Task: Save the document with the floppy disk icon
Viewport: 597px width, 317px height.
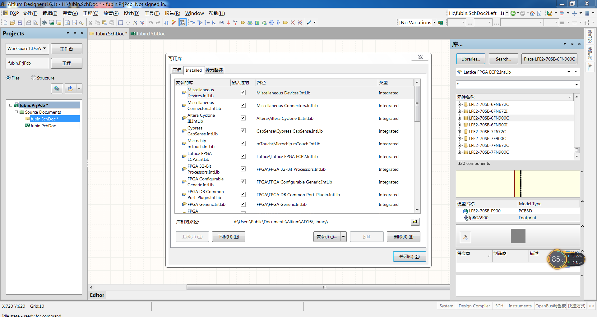Action: coord(20,23)
